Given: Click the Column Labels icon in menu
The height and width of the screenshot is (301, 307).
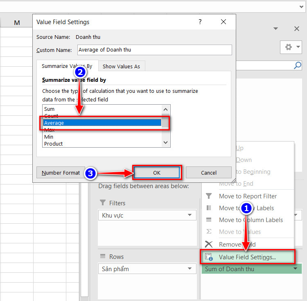Looking at the screenshot, I should coord(209,220).
